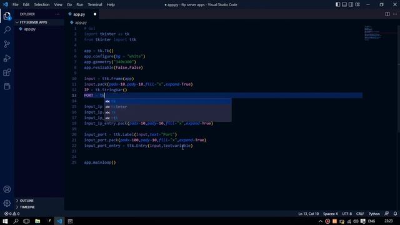The height and width of the screenshot is (225, 400).
Task: Click the ENG language indicator
Action: (x=372, y=221)
